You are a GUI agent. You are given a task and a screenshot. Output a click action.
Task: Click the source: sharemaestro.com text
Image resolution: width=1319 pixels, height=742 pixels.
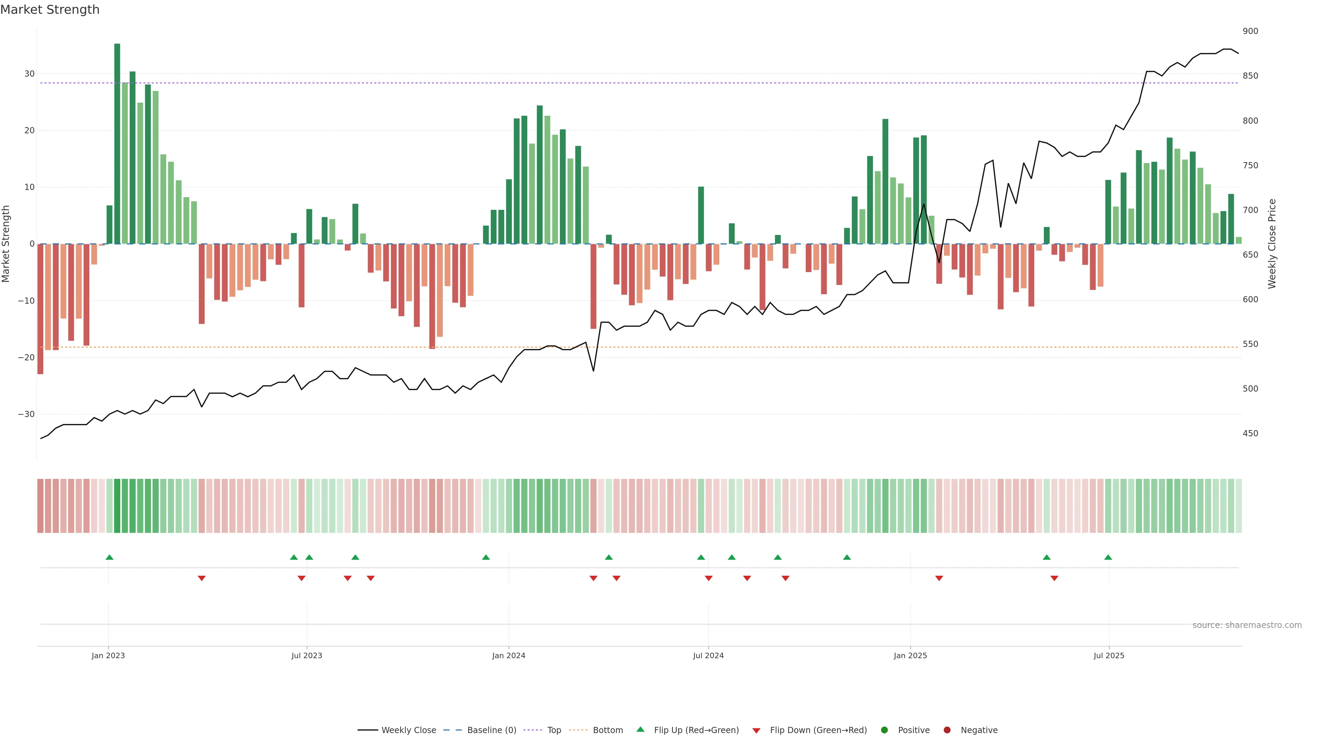(1247, 625)
